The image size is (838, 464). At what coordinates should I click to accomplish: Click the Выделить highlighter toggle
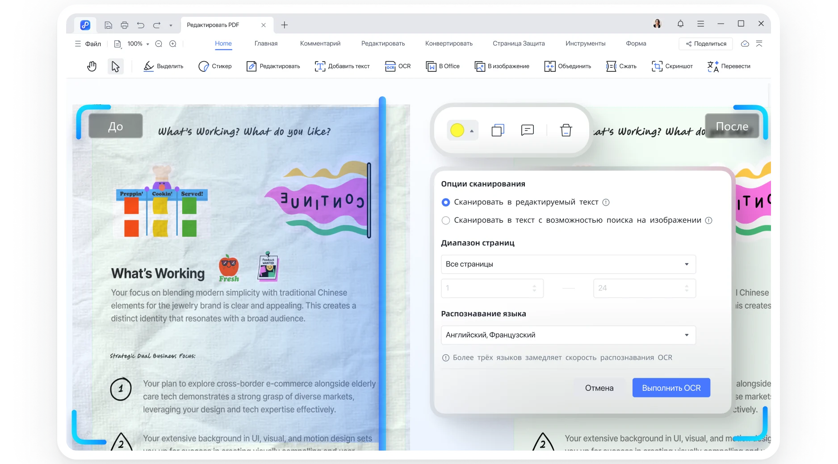click(x=163, y=66)
